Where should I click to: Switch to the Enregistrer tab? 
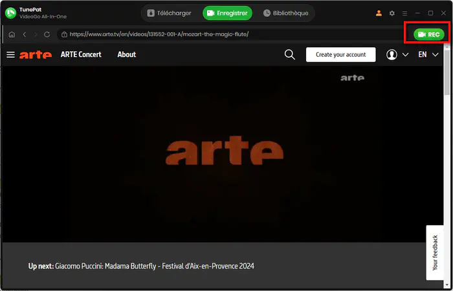[227, 14]
